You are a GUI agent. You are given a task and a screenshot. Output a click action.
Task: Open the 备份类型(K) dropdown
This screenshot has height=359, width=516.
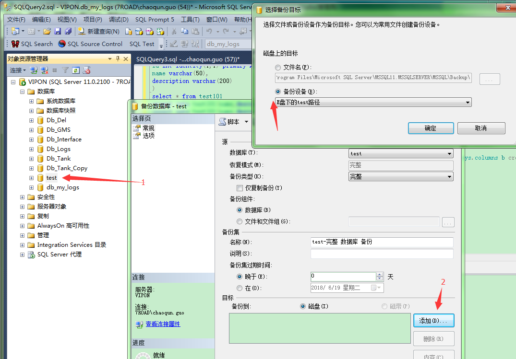[x=401, y=176]
